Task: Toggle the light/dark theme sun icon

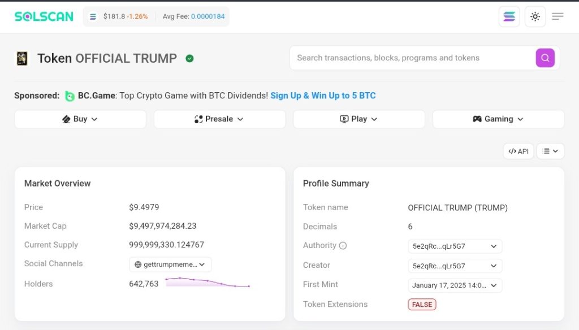Action: pyautogui.click(x=535, y=16)
